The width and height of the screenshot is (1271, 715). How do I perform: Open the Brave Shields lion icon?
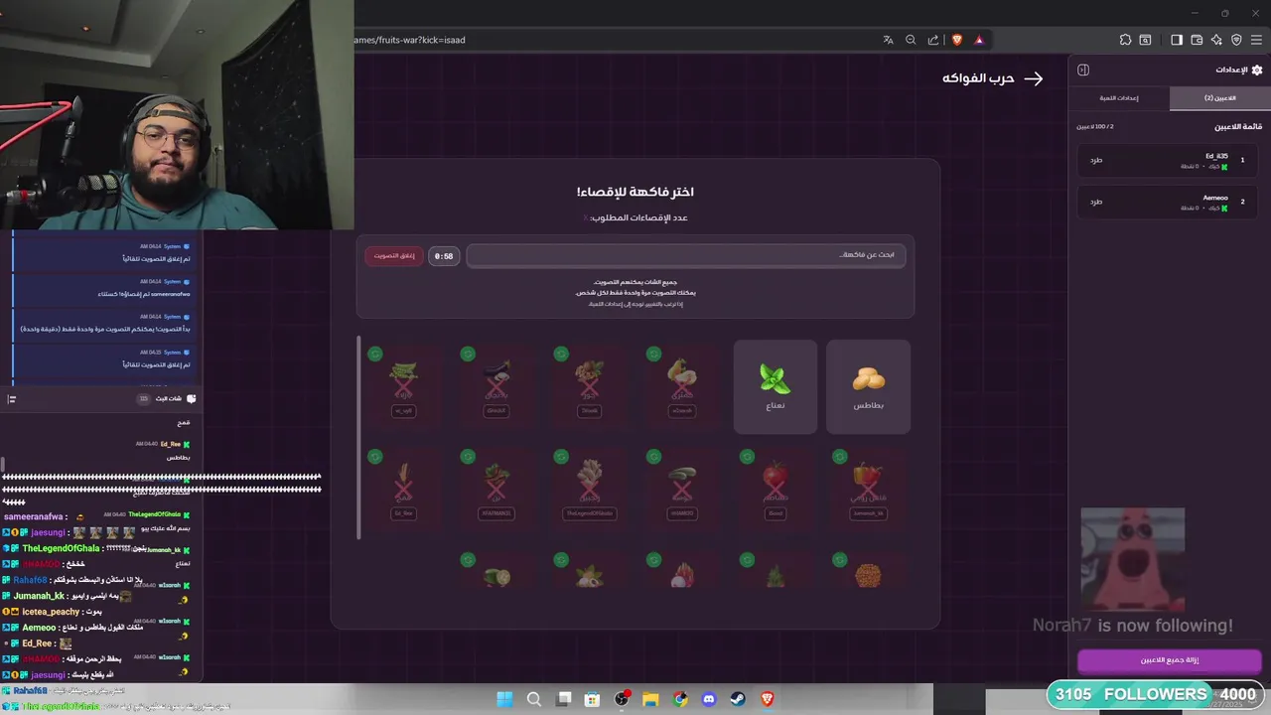point(957,40)
